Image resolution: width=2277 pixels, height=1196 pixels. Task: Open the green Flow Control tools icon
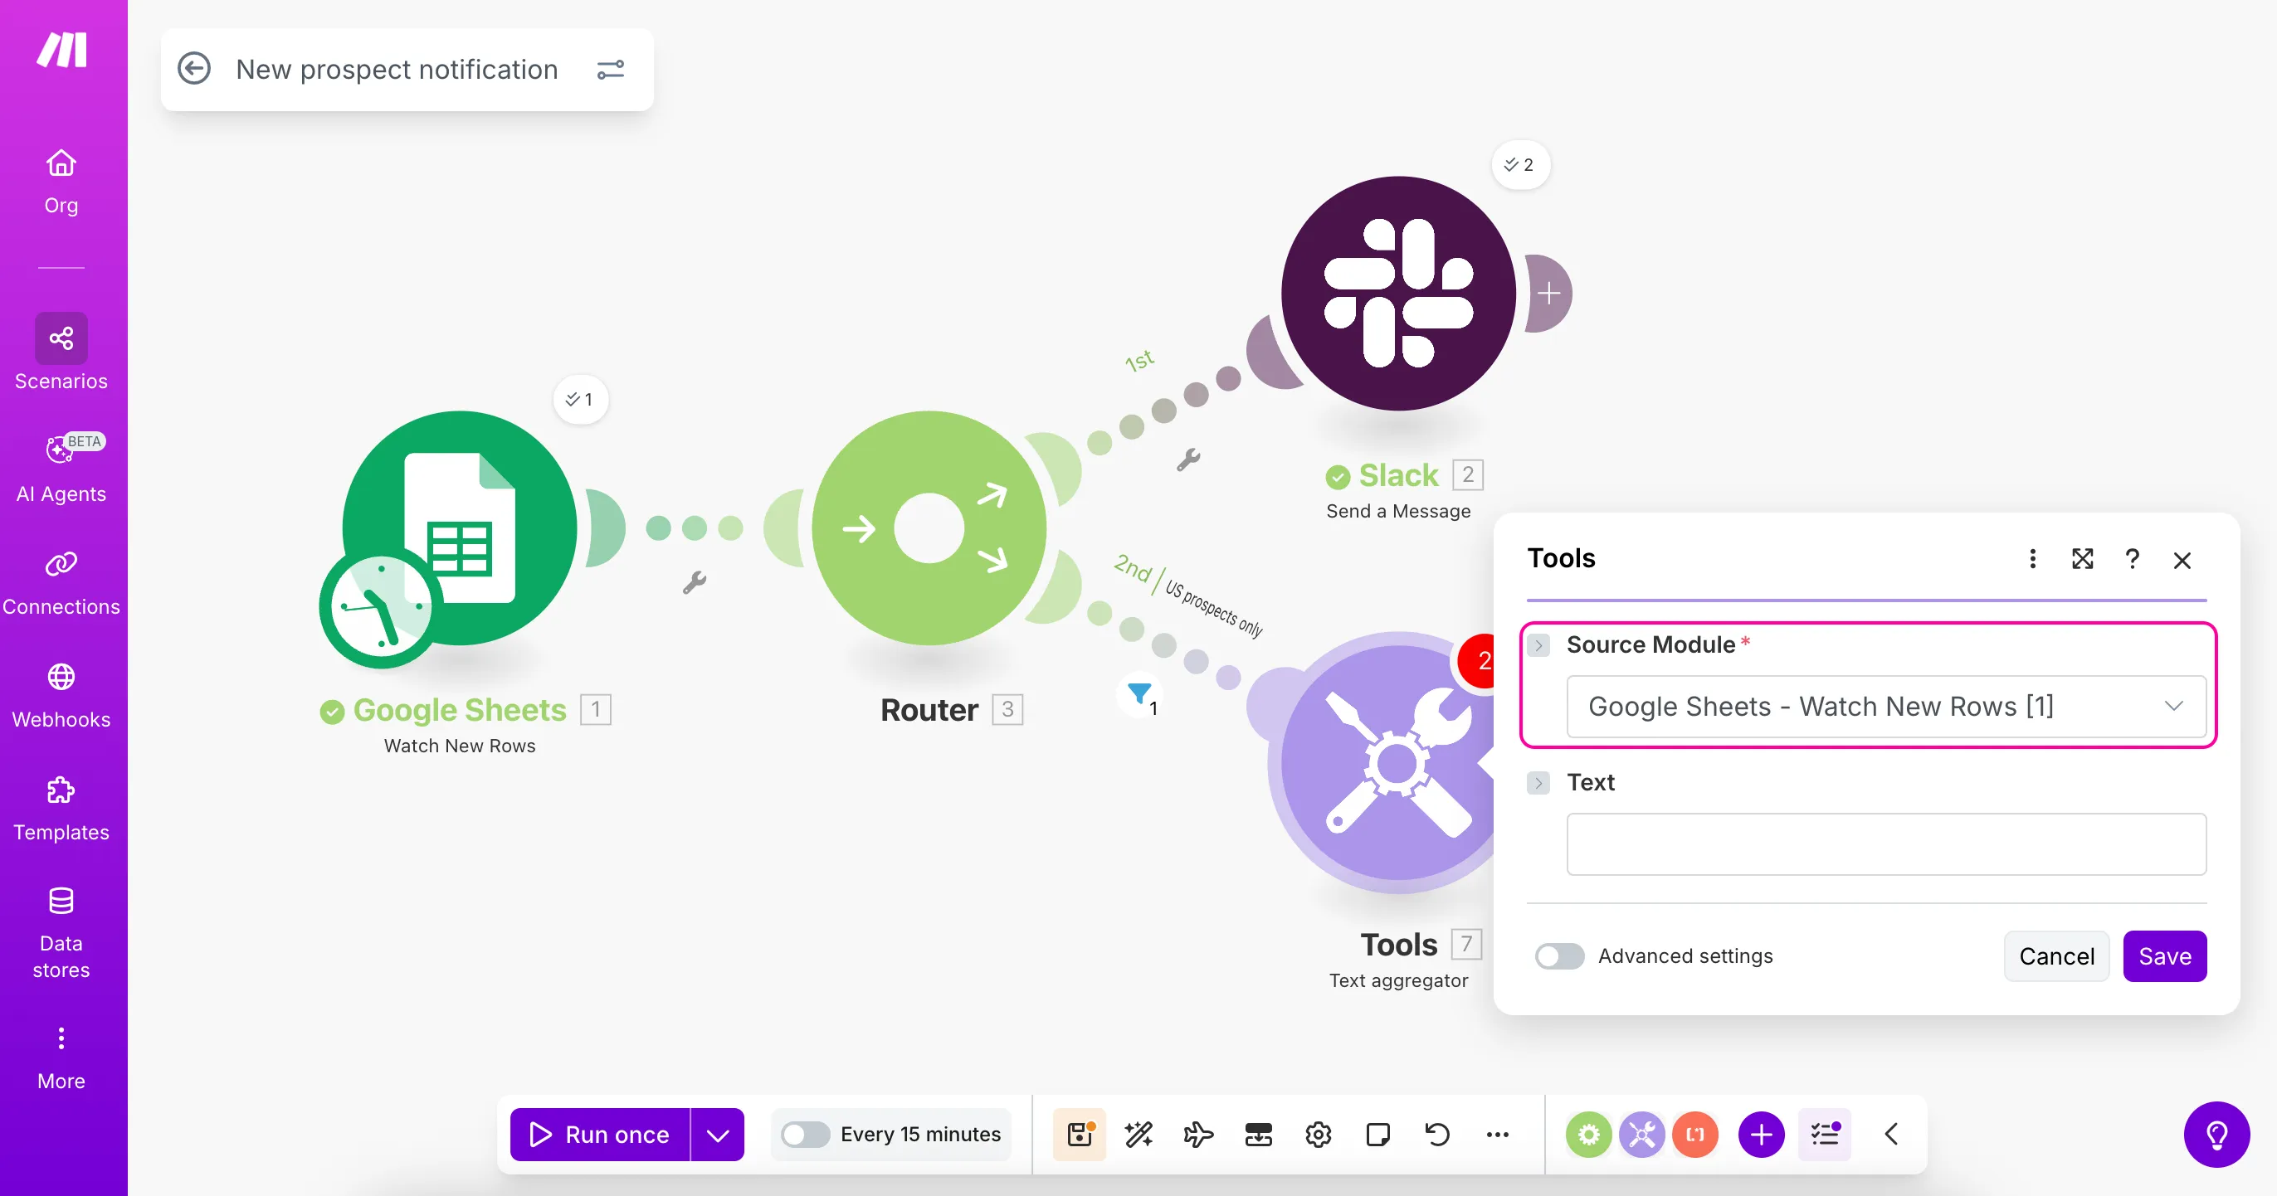pos(1588,1134)
